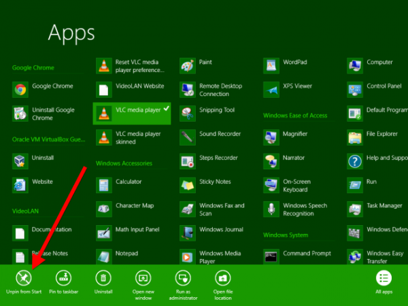Open Release Notes file icon
Image resolution: width=408 pixels, height=306 pixels.
point(20,257)
